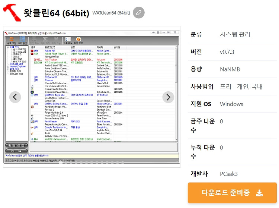Click the 분류 label
The image size is (279, 208).
click(x=196, y=34)
